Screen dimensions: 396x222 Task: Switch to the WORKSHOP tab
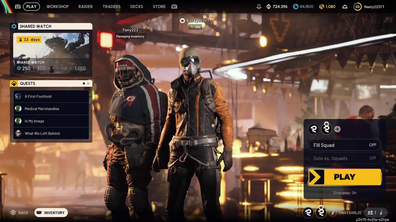[x=58, y=6]
